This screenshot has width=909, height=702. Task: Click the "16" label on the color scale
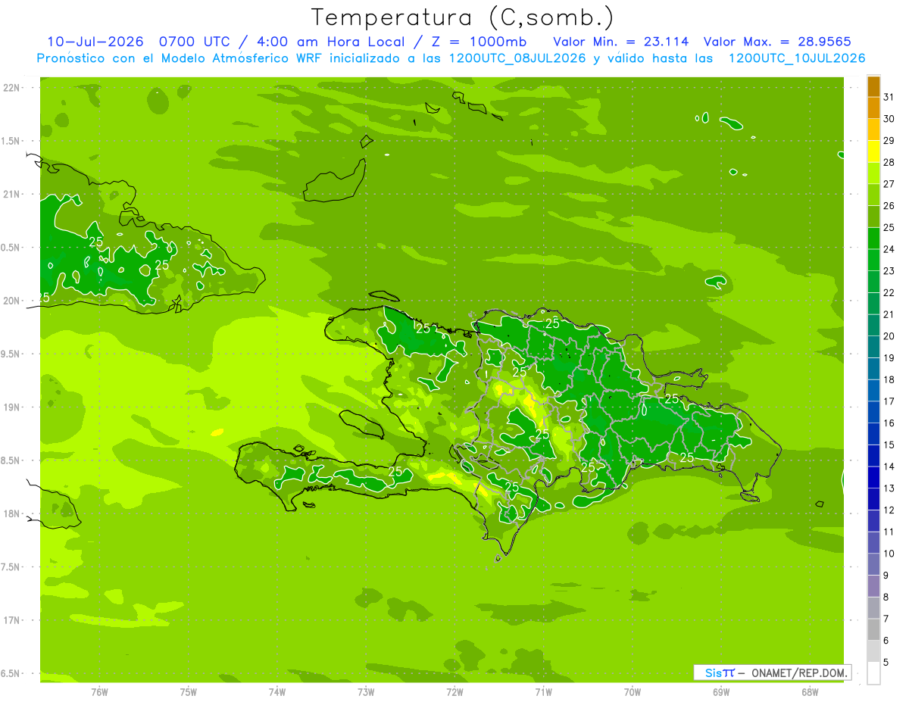click(x=889, y=423)
